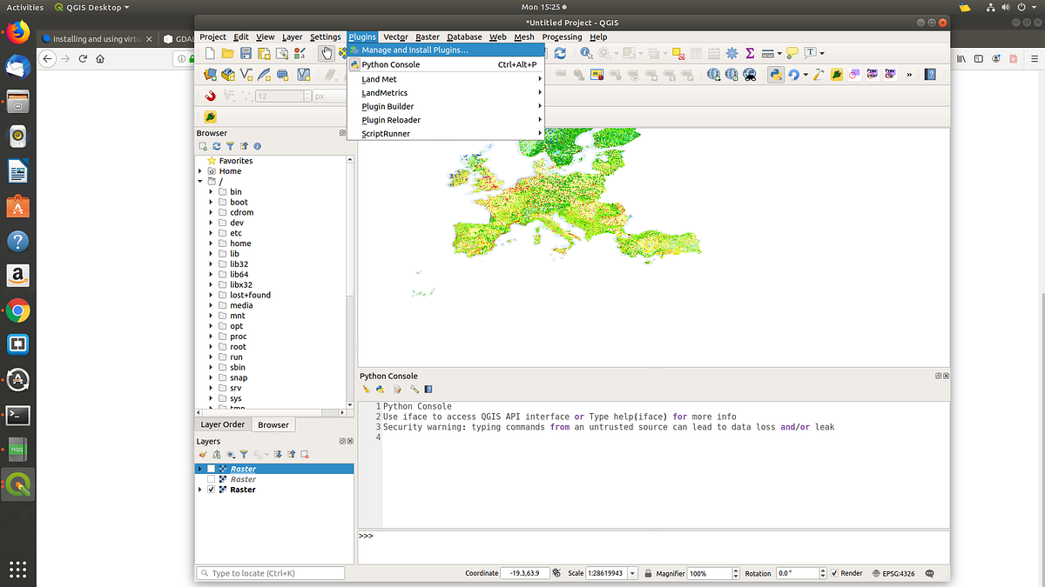Toggle the Render checkbox in status bar
This screenshot has height=587, width=1045.
[x=835, y=573]
